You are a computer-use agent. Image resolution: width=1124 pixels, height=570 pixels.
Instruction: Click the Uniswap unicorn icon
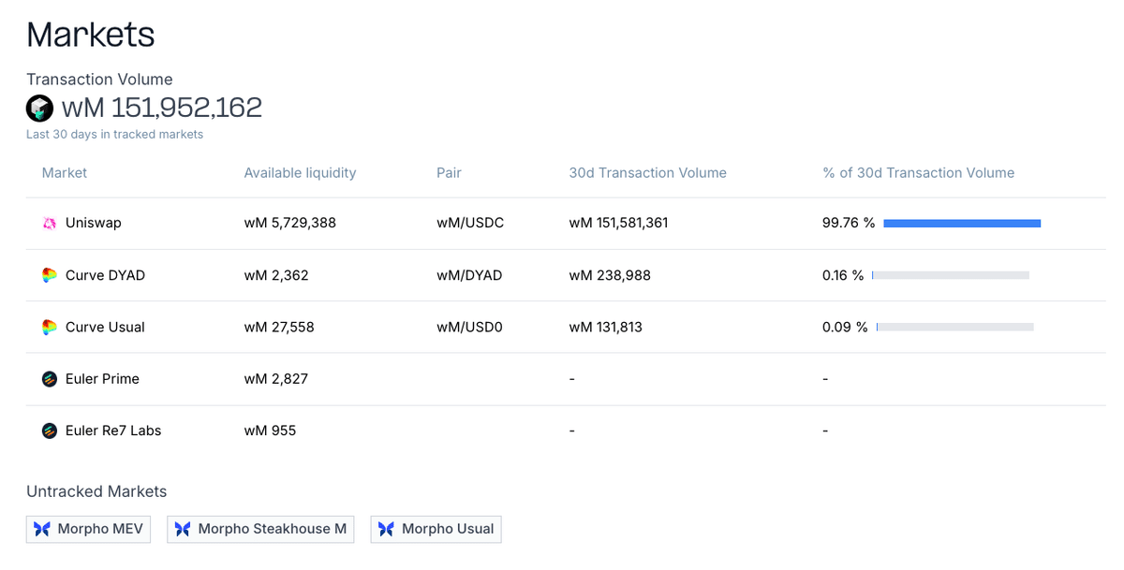[x=50, y=224]
